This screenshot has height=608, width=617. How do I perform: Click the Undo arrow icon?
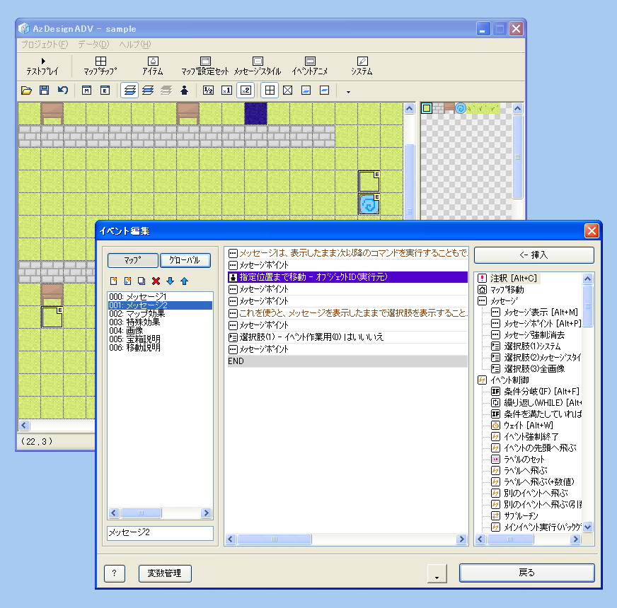[62, 90]
